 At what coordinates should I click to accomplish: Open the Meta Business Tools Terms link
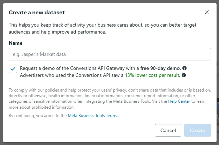[92, 116]
